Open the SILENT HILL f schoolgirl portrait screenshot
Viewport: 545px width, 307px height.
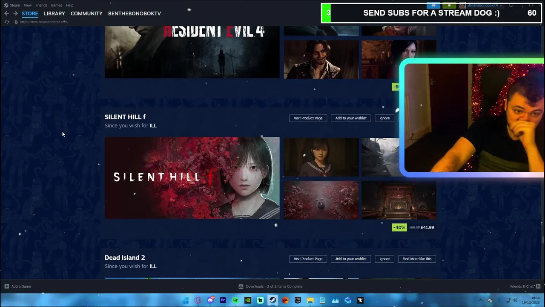point(321,157)
